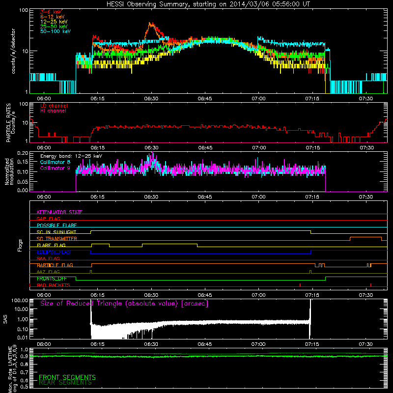Viewport: 393px width, 393px height.
Task: Select the "6-12 keV" legend label
Action: pos(53,17)
